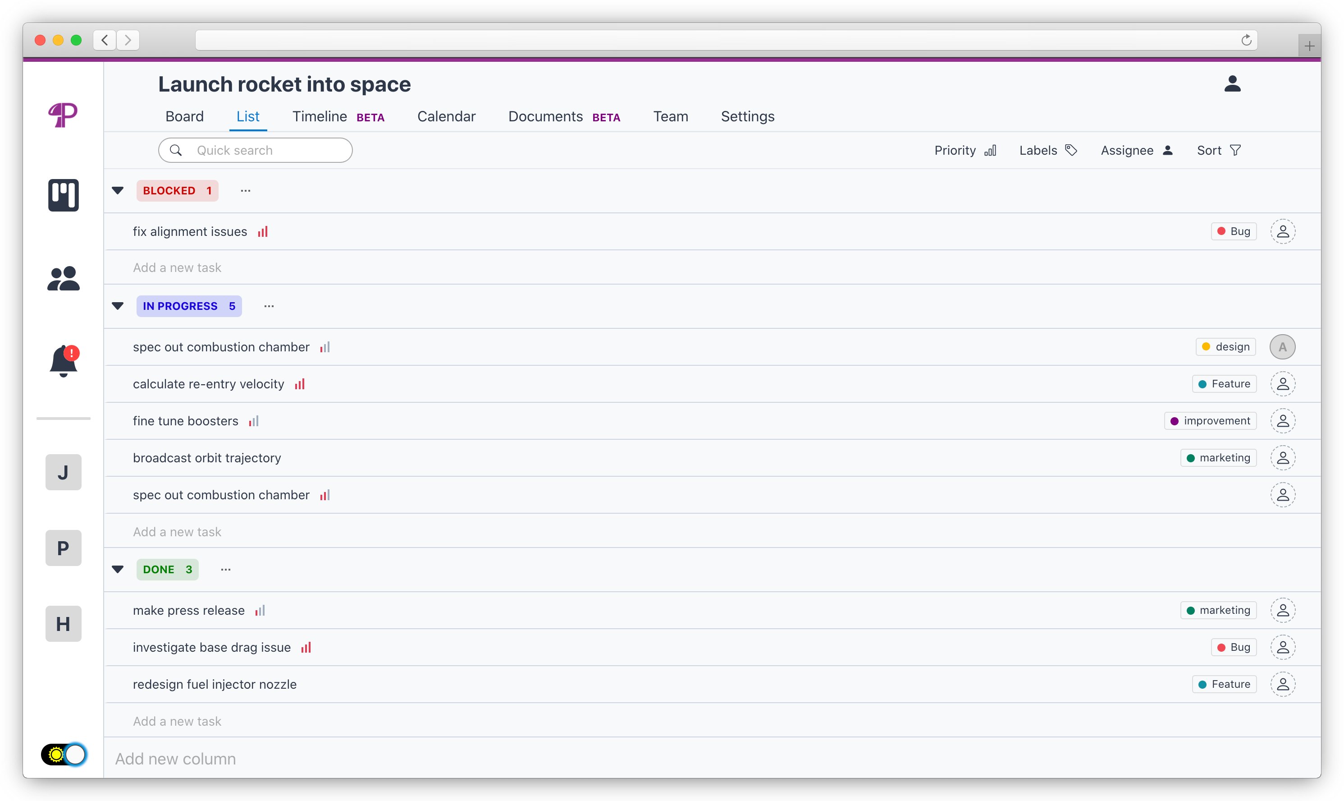This screenshot has height=801, width=1344.
Task: Click unassigned avatar on broadcast orbit trajectory
Action: [1283, 458]
